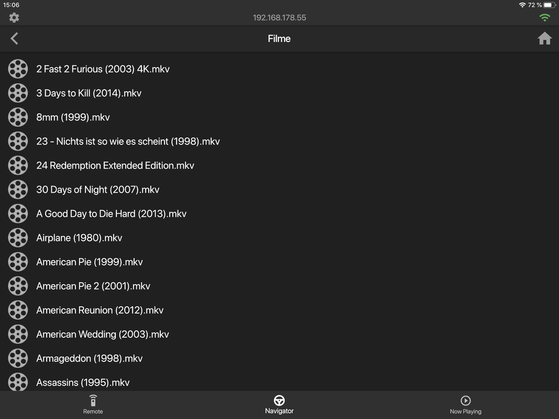Tap the film reel icon for American Pie (1999)
The image size is (559, 419).
(x=18, y=262)
